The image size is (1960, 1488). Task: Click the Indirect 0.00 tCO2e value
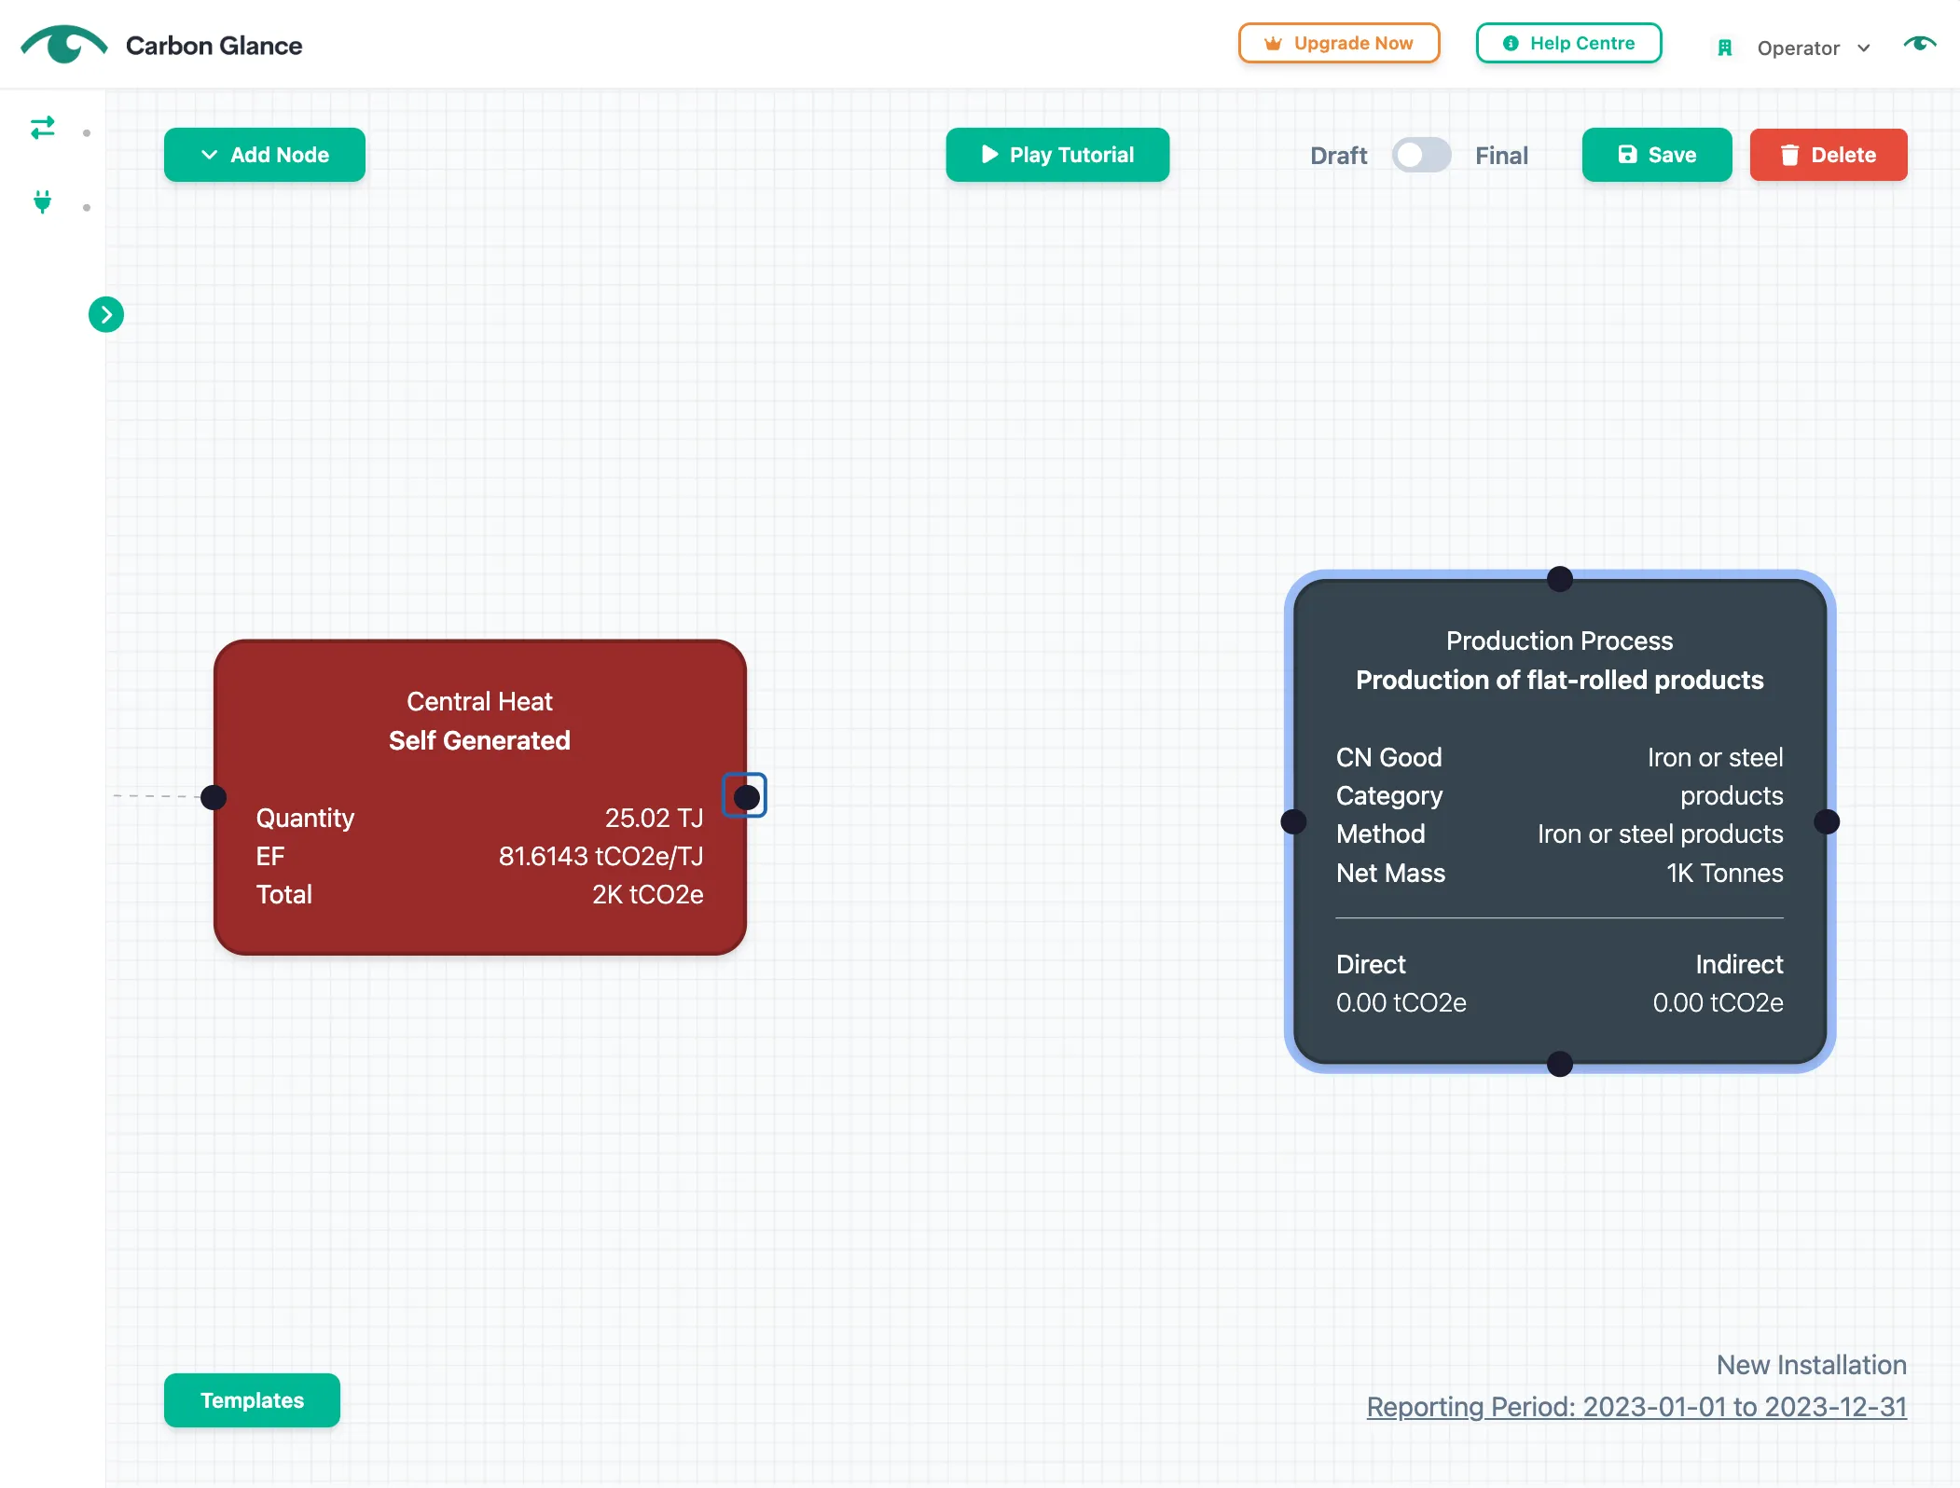(x=1718, y=1002)
